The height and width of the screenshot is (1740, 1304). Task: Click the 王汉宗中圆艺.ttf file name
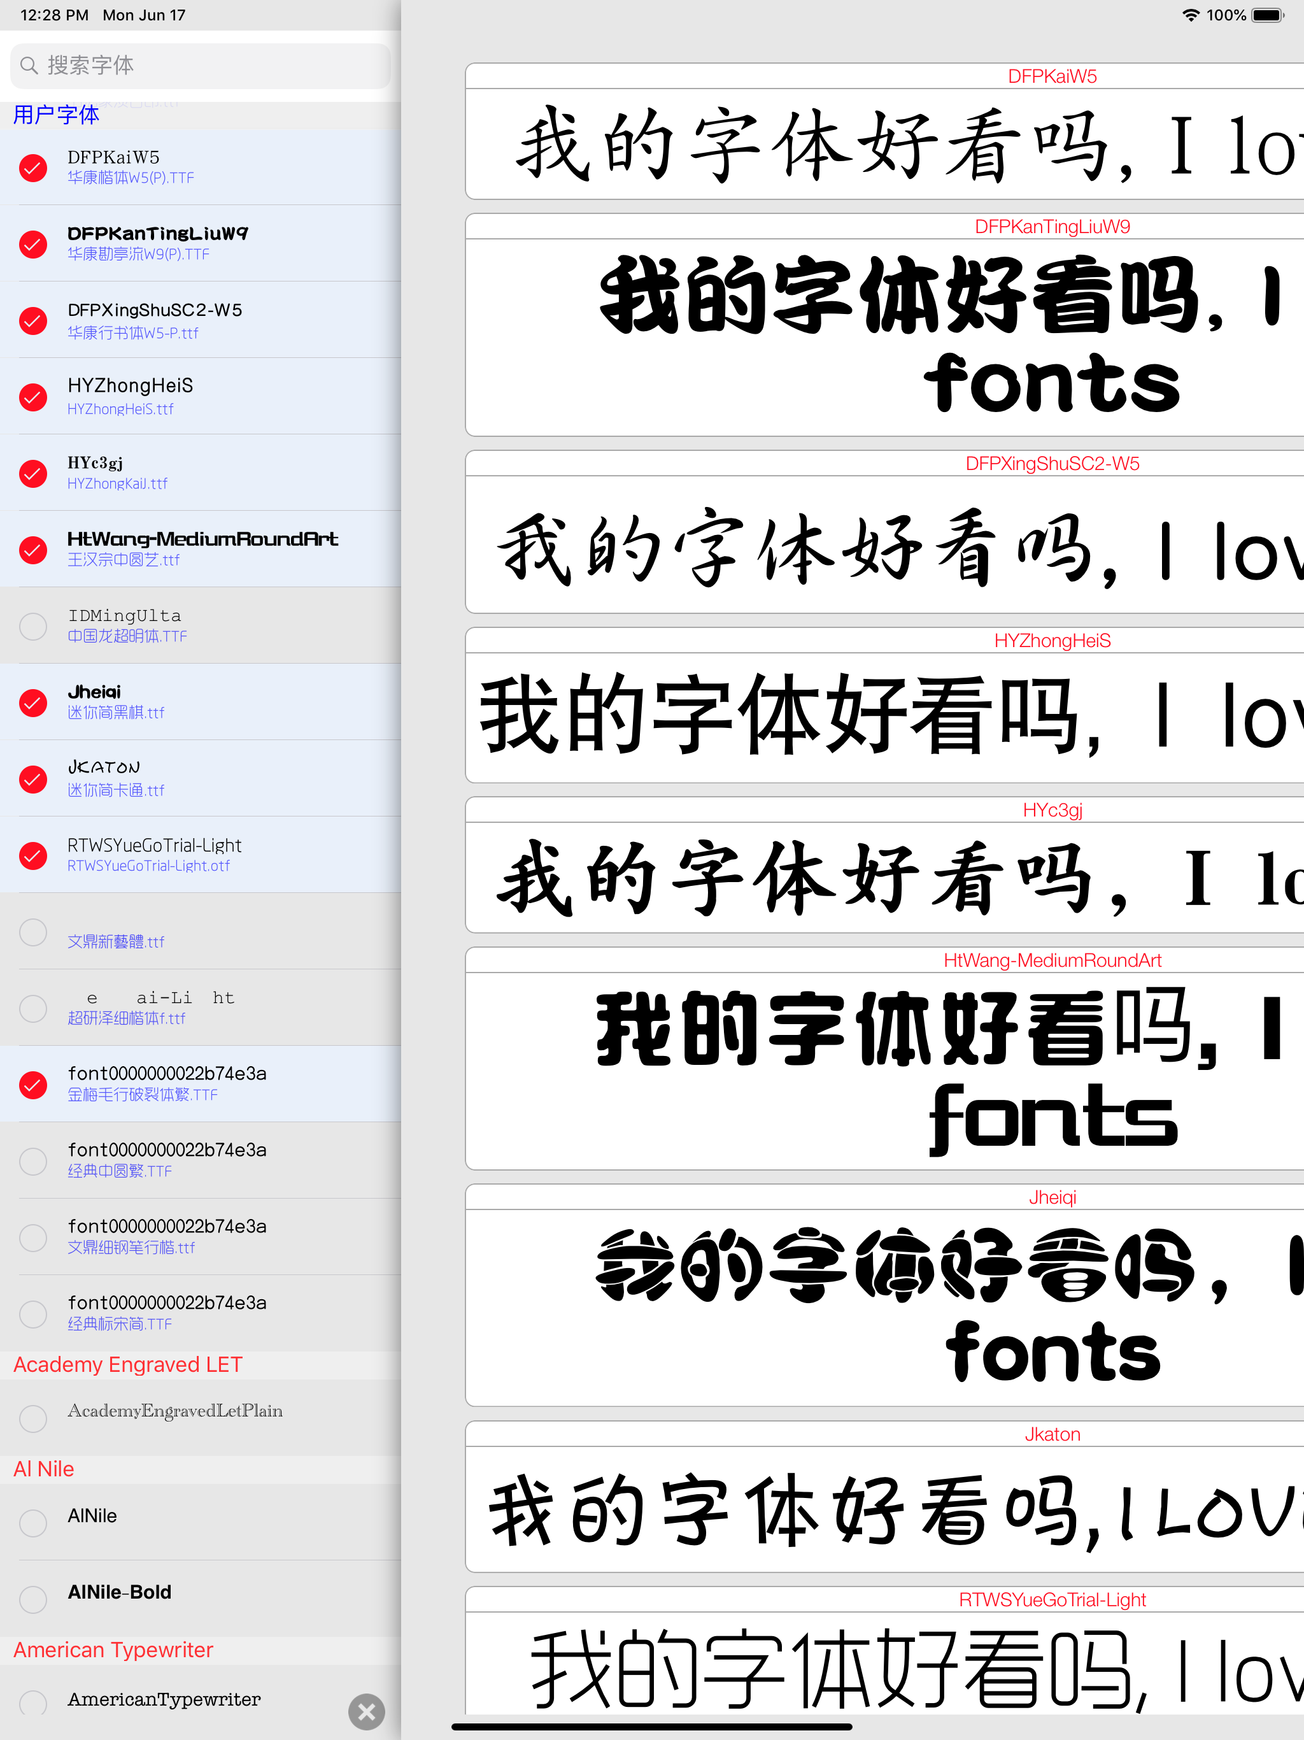pos(124,560)
